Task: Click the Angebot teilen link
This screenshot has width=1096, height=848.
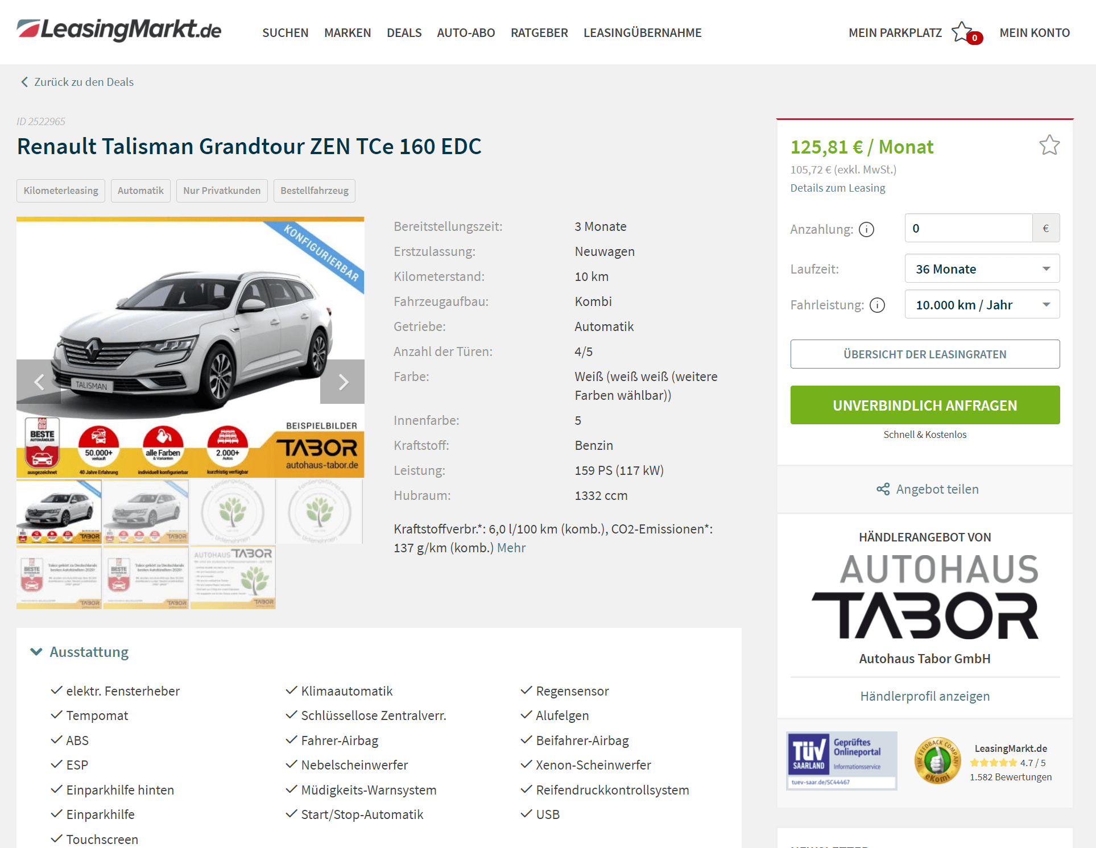Action: click(x=937, y=489)
